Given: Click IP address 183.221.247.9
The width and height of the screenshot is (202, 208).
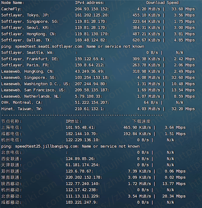Looking at the screenshot, I should (82, 202).
